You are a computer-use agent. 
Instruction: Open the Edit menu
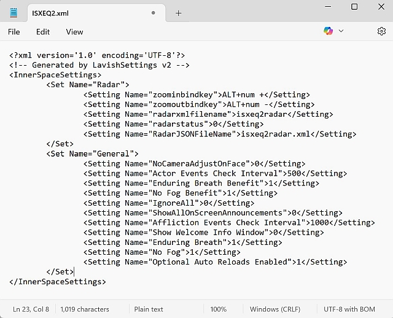point(43,31)
